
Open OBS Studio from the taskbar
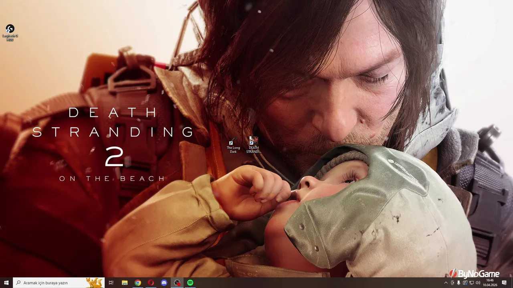point(177,283)
